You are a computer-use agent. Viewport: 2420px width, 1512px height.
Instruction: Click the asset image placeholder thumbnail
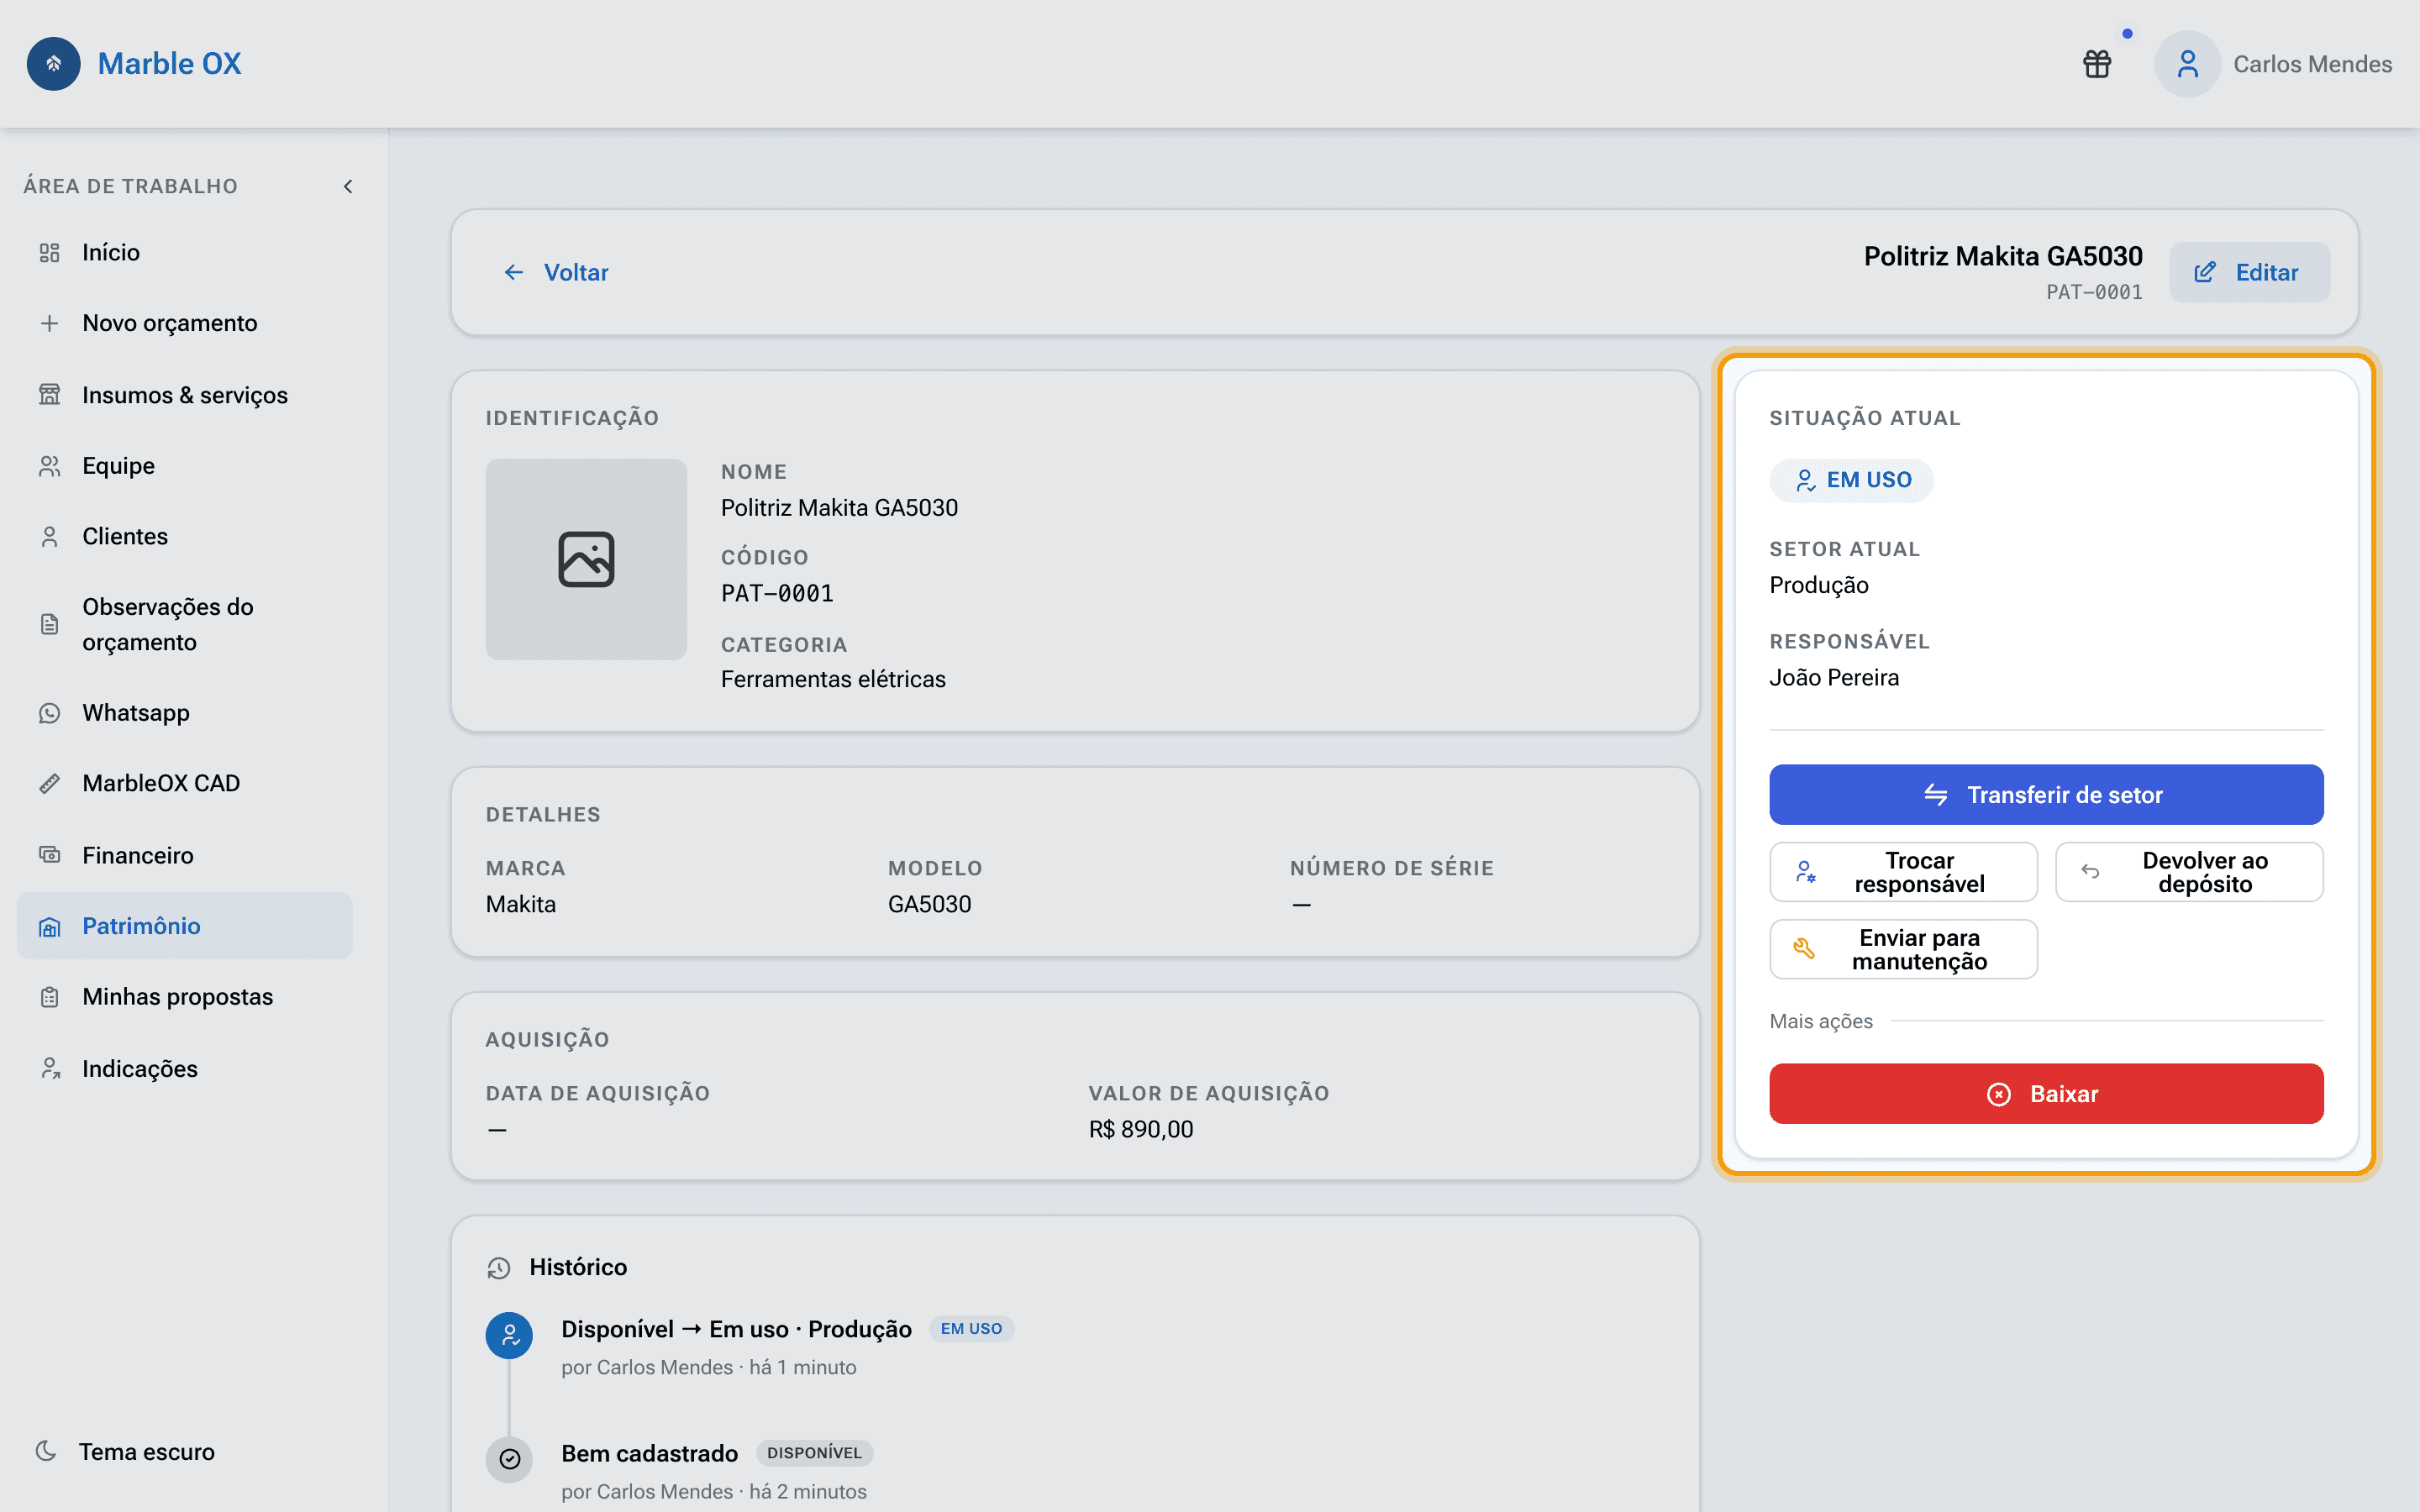coord(586,559)
